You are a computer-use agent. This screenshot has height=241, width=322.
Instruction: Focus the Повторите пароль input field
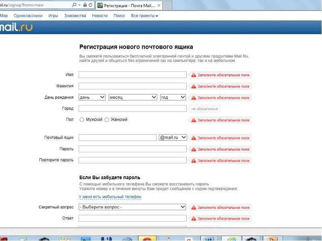132,160
